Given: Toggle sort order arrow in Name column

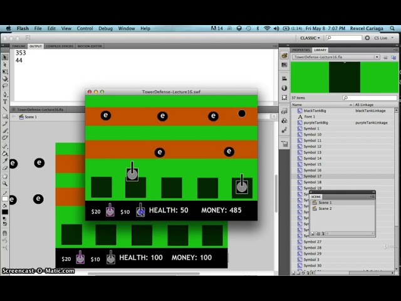Looking at the screenshot, I should pos(350,105).
